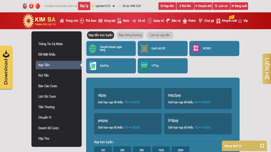Click the UK flag language icon
This screenshot has width=271, height=152.
point(25,6)
